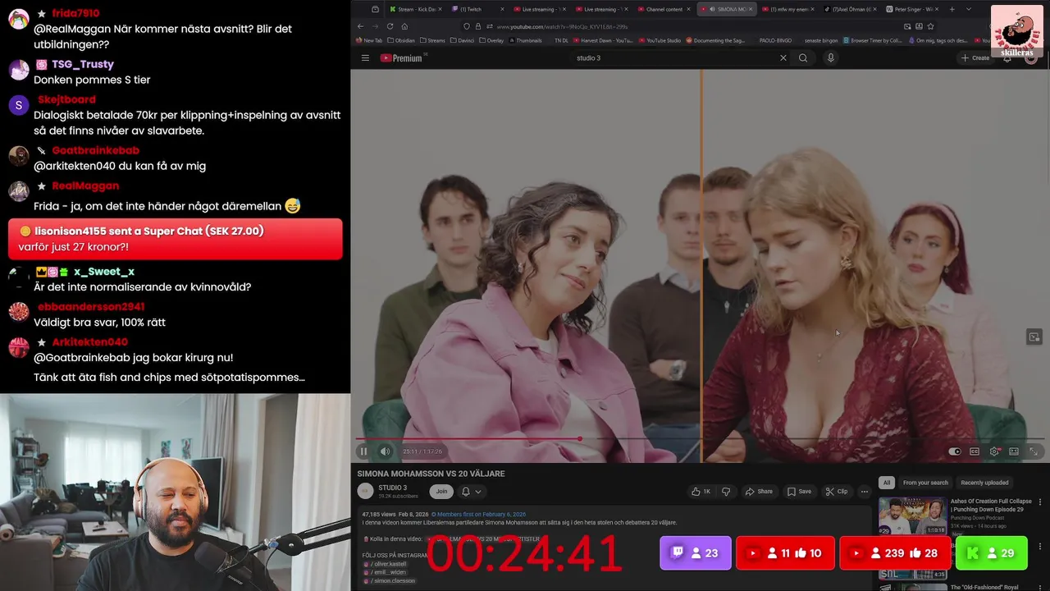Open the Browser Timer bookmark
Screen dimensions: 1050x591
pyautogui.click(x=873, y=40)
